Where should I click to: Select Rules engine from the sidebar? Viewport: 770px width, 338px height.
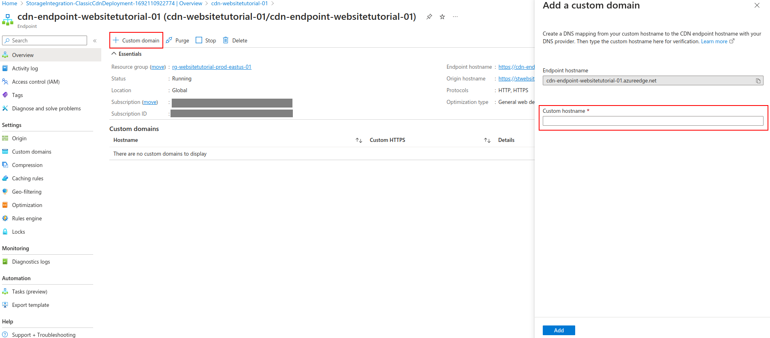tap(27, 218)
